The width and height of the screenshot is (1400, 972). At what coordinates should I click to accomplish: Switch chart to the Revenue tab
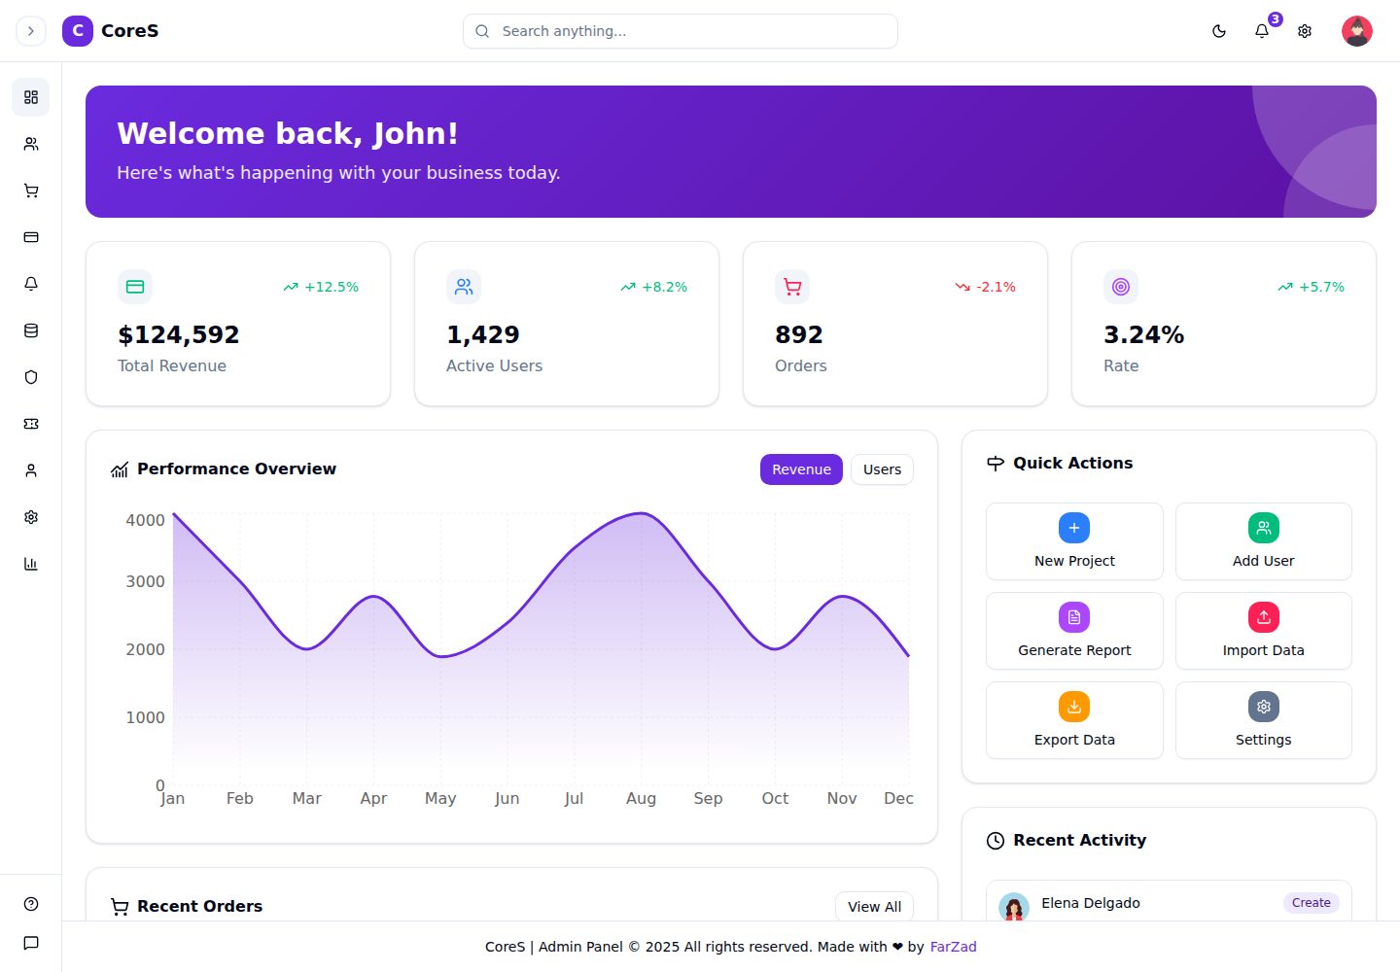(x=801, y=469)
